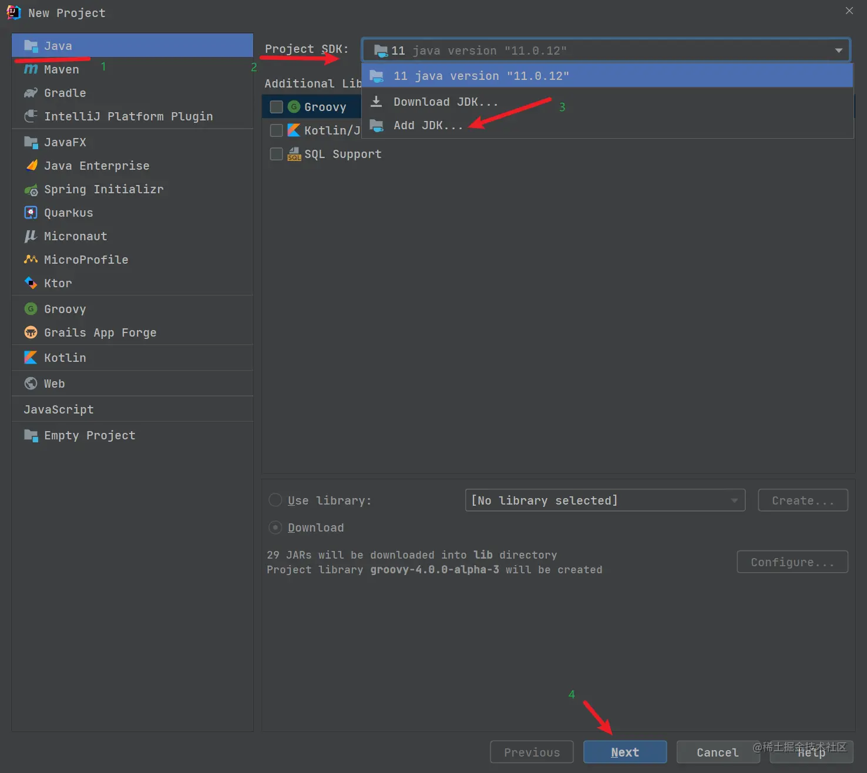The image size is (867, 773).
Task: Select Spring Initializr label
Action: click(104, 189)
